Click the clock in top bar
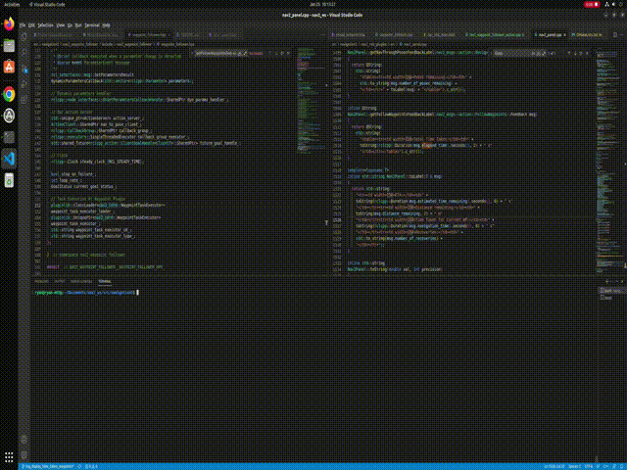627x470 pixels. point(322,4)
